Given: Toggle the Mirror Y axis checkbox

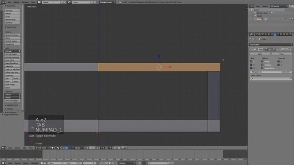Looking at the screenshot, I should coord(251,65).
